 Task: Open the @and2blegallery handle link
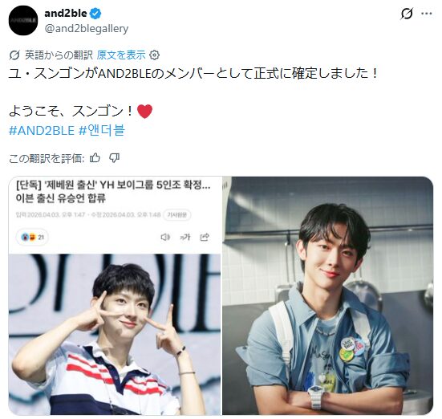point(87,29)
